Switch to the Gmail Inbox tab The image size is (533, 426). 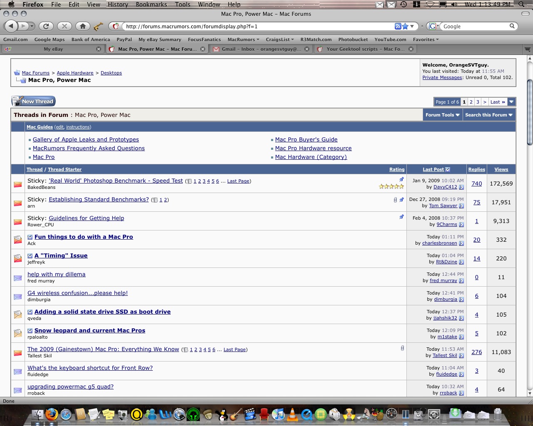click(261, 49)
